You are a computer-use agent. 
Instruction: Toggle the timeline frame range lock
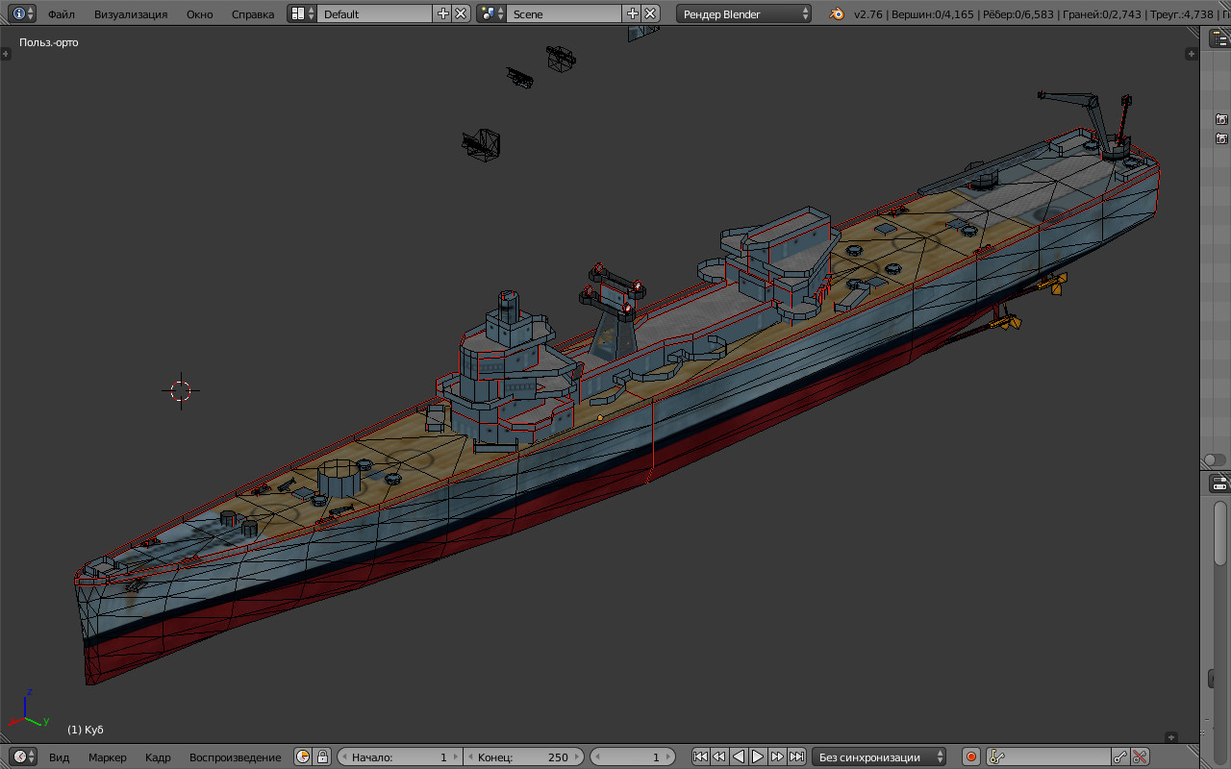click(x=323, y=757)
